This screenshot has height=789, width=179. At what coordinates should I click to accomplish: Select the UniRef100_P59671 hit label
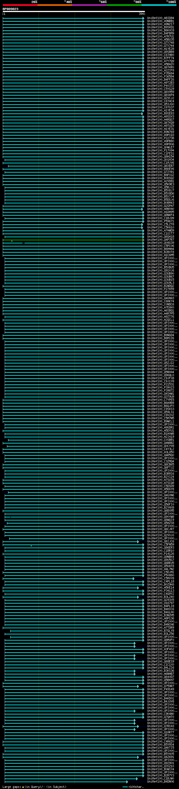(x=161, y=221)
